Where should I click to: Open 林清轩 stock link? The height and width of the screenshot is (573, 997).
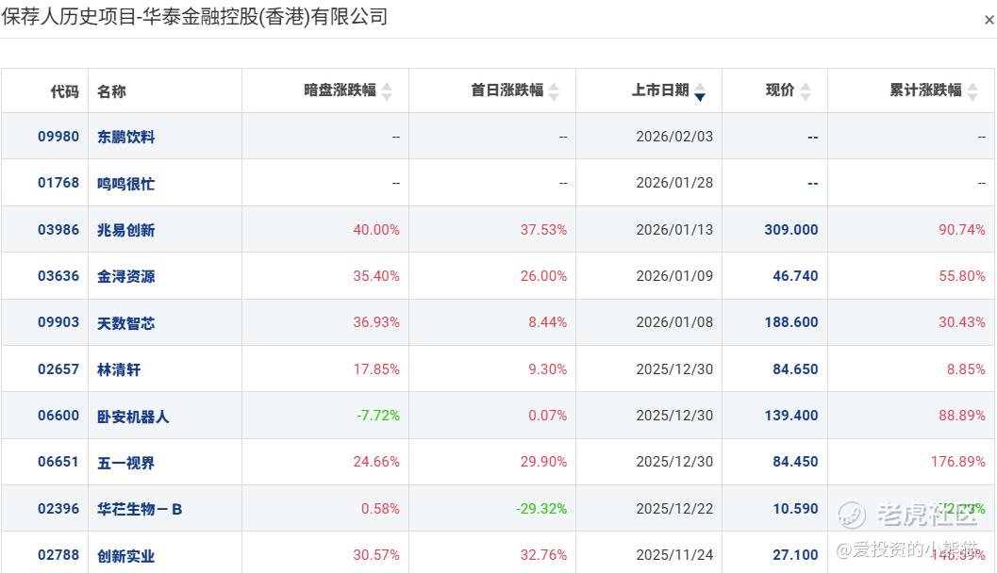119,369
